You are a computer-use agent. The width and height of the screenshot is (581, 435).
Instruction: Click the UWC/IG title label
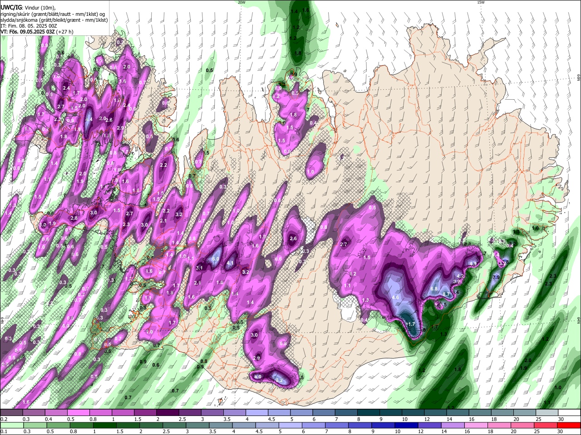[10, 8]
